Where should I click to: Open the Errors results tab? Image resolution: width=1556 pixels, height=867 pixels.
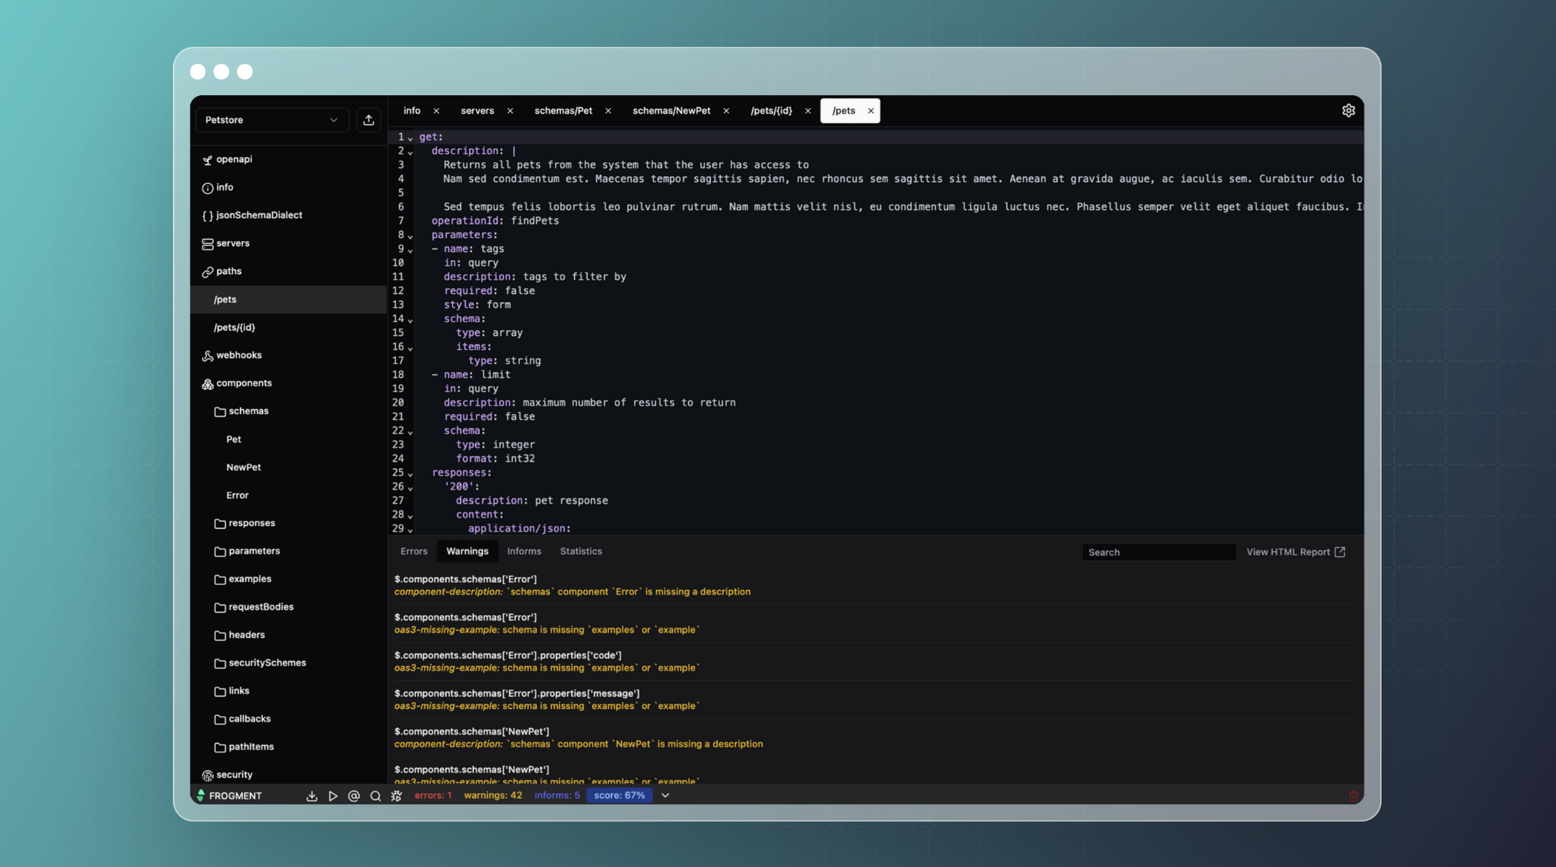[x=414, y=551]
